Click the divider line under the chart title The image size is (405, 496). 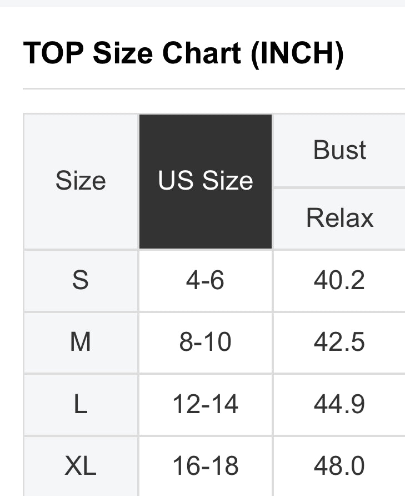(x=214, y=88)
